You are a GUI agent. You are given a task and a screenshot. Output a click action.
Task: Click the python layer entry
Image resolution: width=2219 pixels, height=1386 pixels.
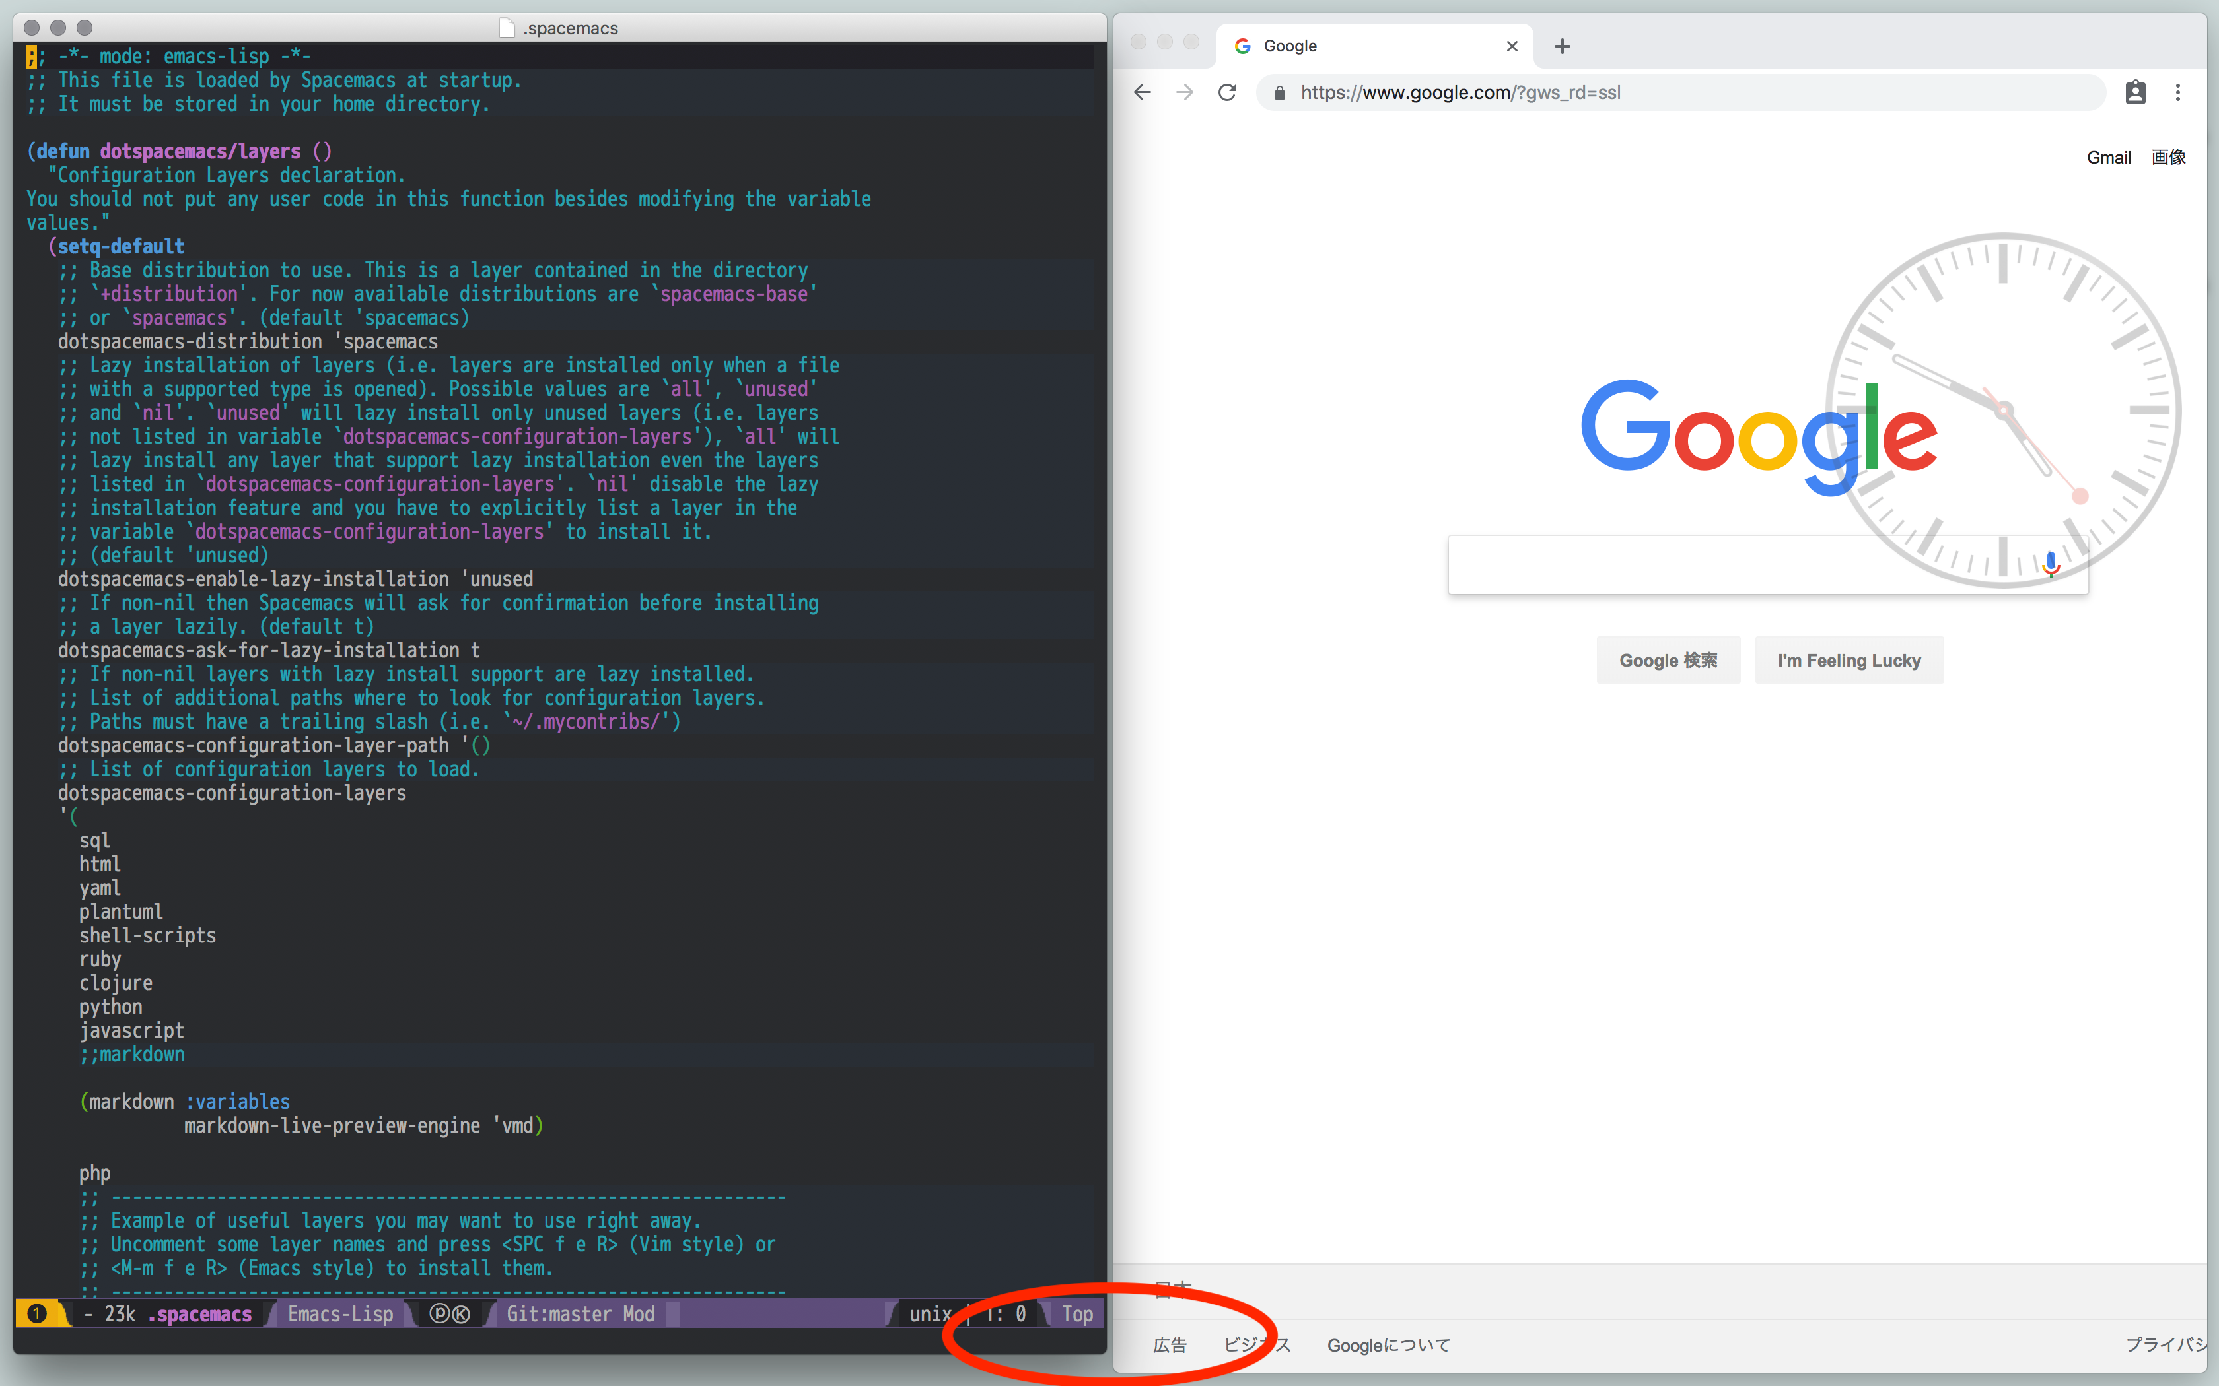111,1006
